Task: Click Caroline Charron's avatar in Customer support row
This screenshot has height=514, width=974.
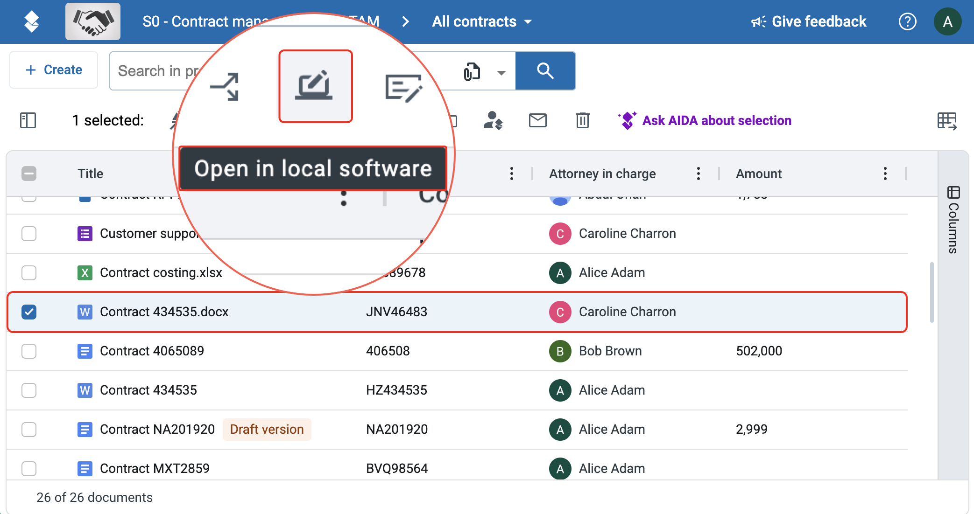Action: (560, 234)
